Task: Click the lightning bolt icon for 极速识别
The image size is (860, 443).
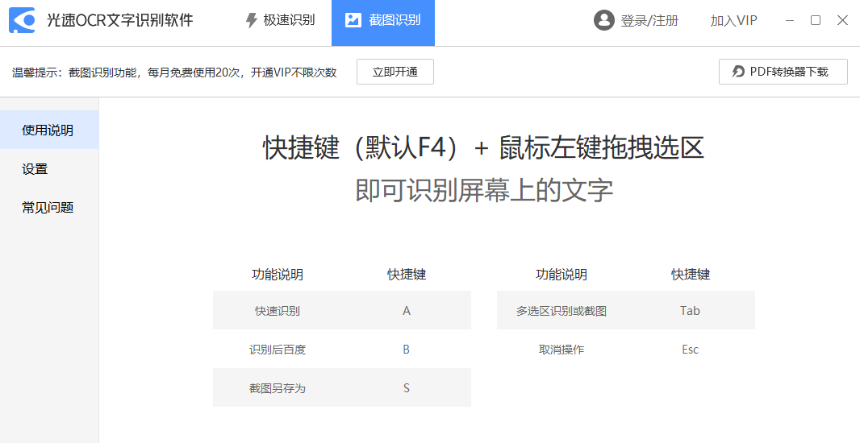Action: (251, 21)
